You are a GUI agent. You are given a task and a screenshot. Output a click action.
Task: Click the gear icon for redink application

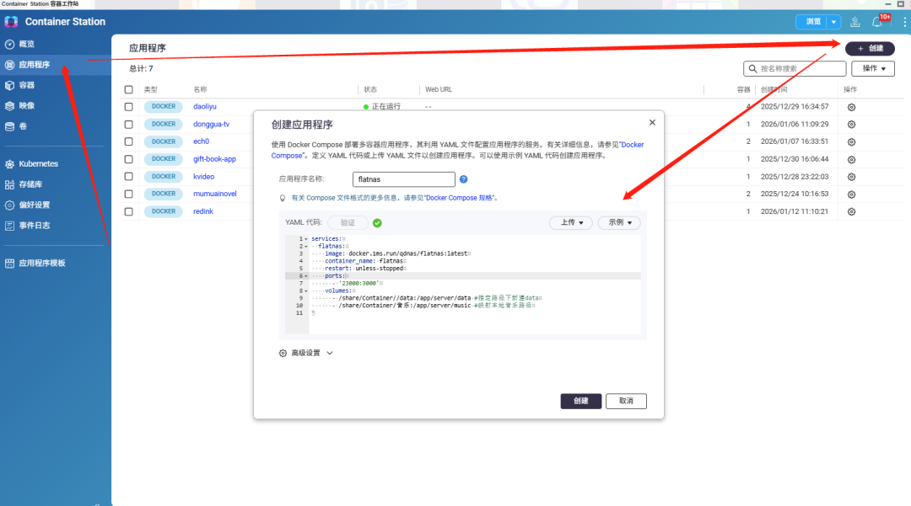[x=851, y=211]
